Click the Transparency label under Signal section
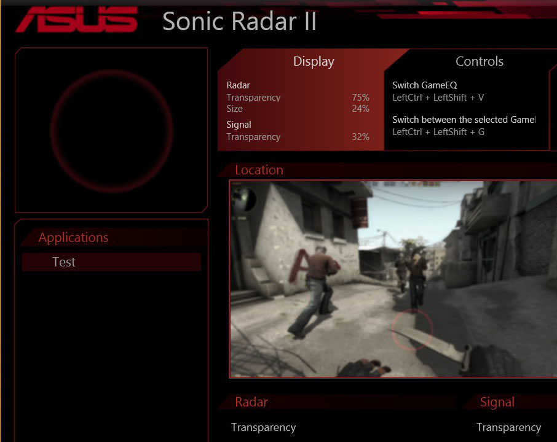Screen dimensions: 557x442 coord(508,427)
